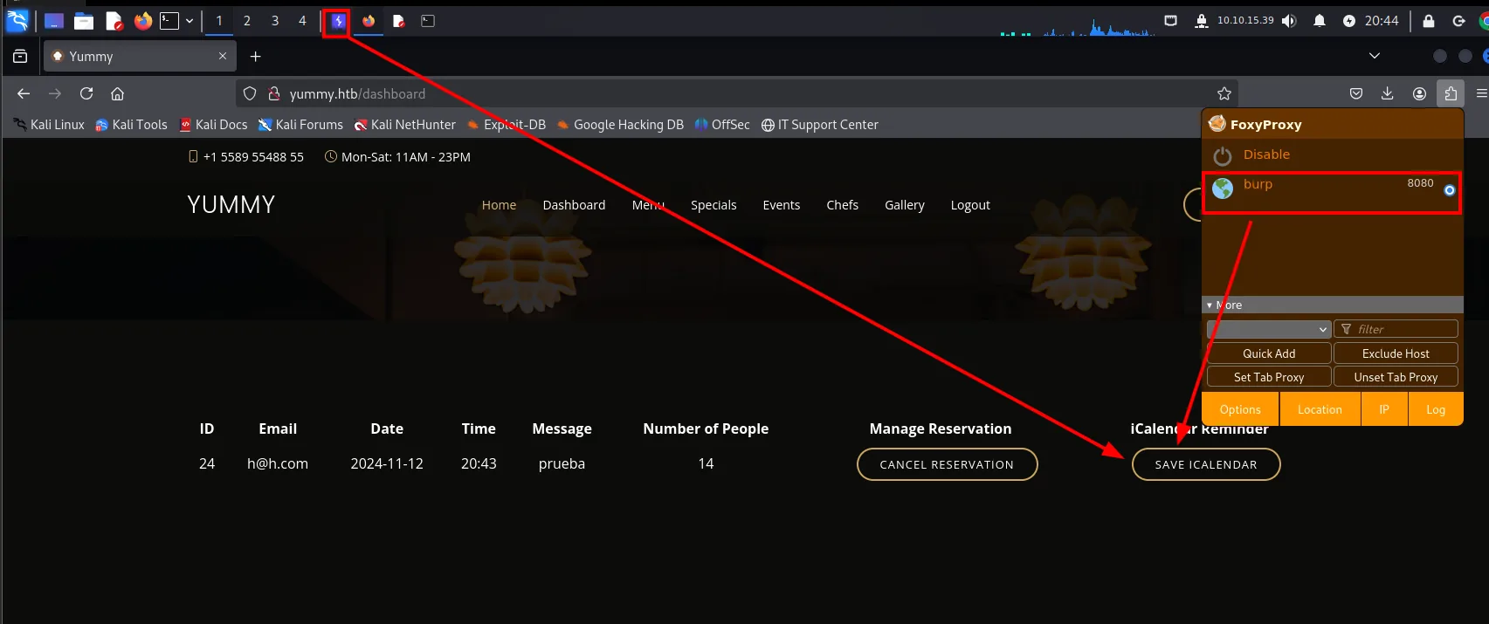Screen dimensions: 1489x624
Task: Open the FoxyProxy IP tab
Action: tap(1384, 409)
